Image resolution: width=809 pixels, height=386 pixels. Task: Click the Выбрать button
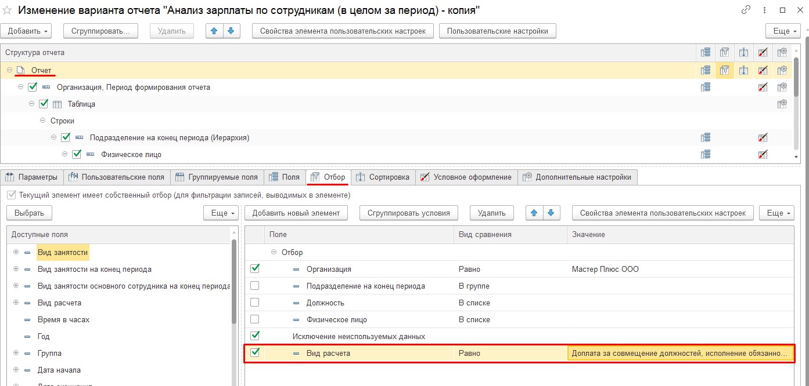click(x=29, y=213)
